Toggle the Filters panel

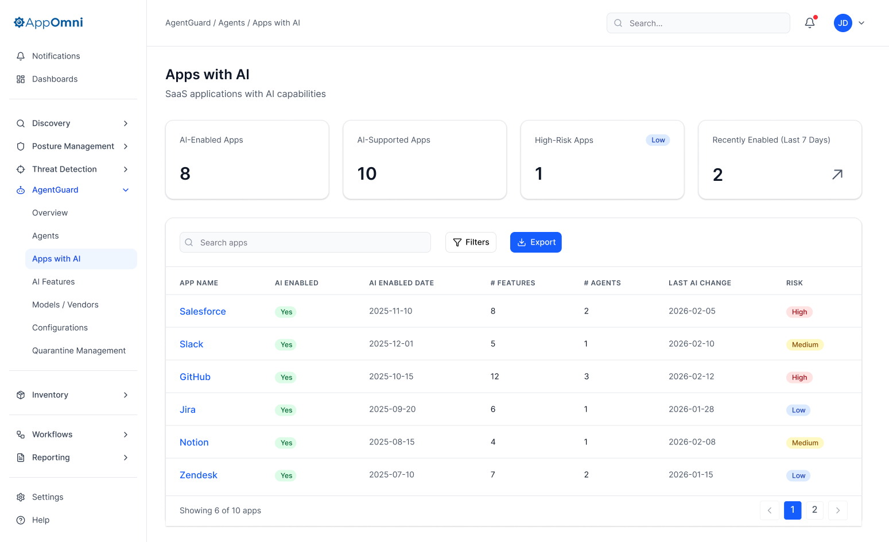tap(471, 242)
